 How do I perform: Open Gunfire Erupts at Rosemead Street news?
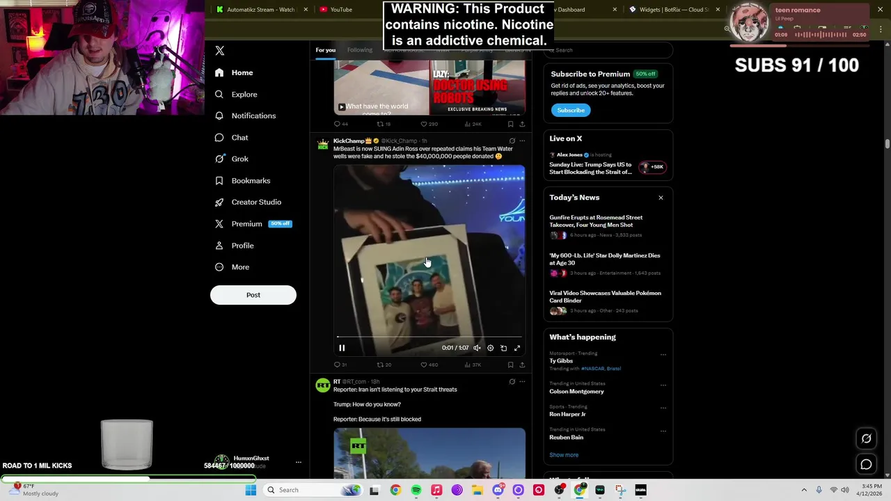point(608,226)
